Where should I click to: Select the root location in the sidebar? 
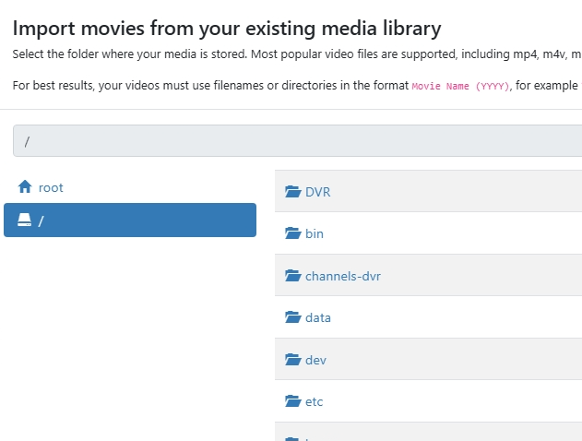coord(51,187)
